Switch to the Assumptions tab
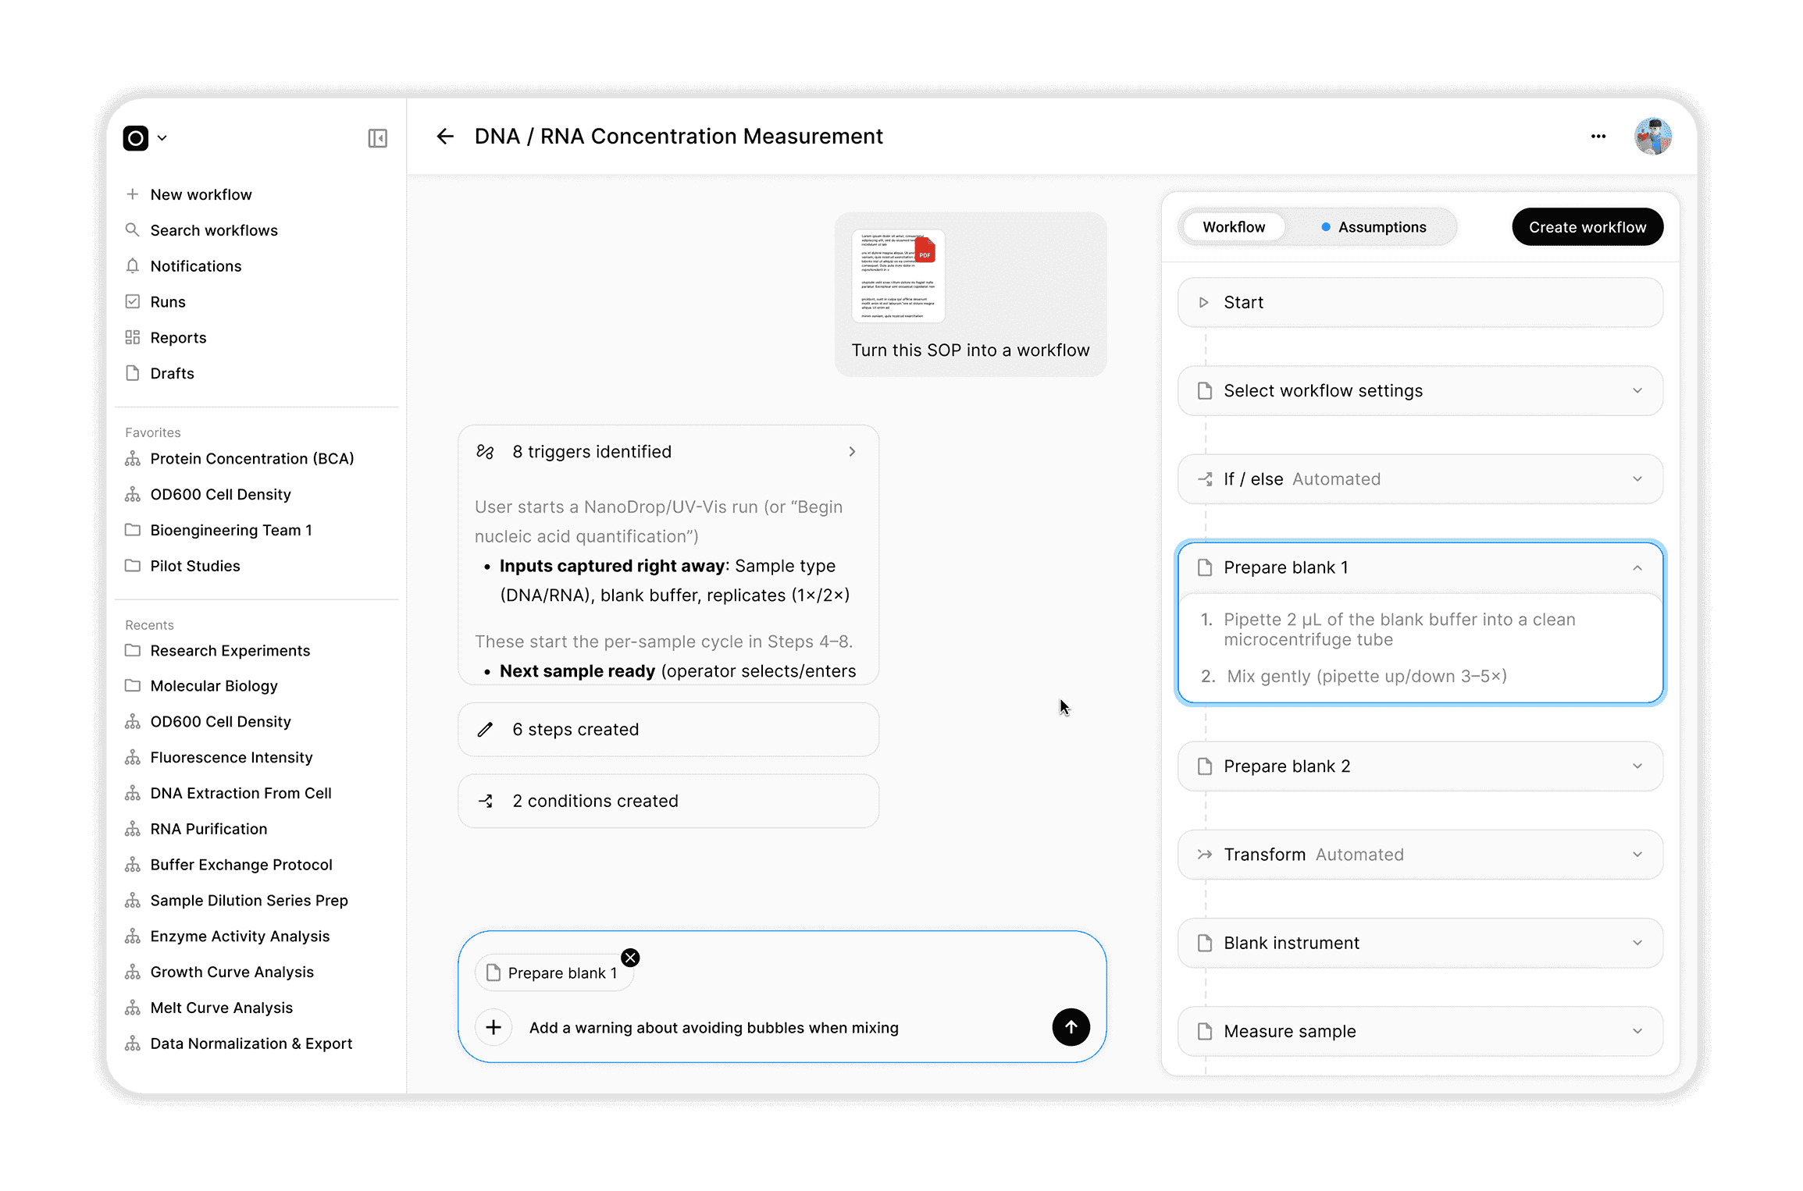 [x=1374, y=227]
